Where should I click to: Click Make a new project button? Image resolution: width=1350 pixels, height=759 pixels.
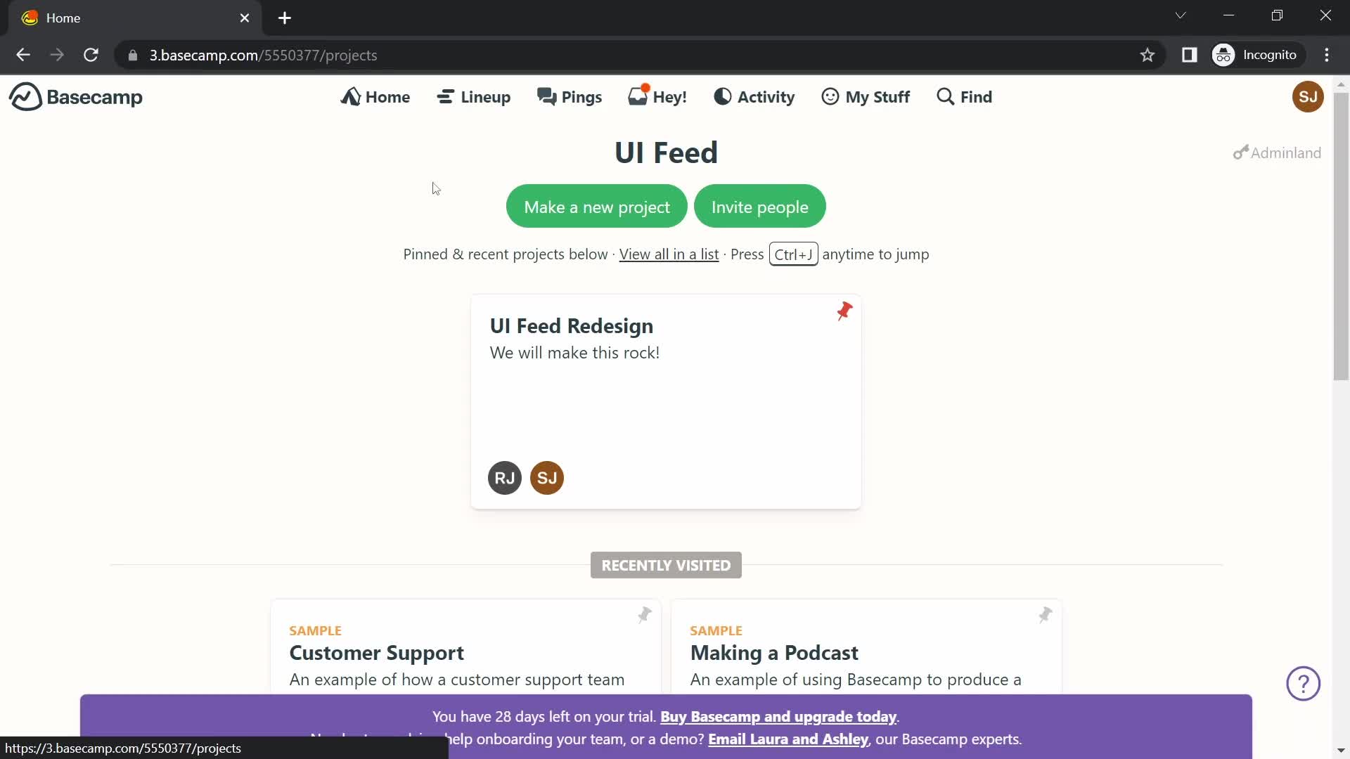pos(597,206)
